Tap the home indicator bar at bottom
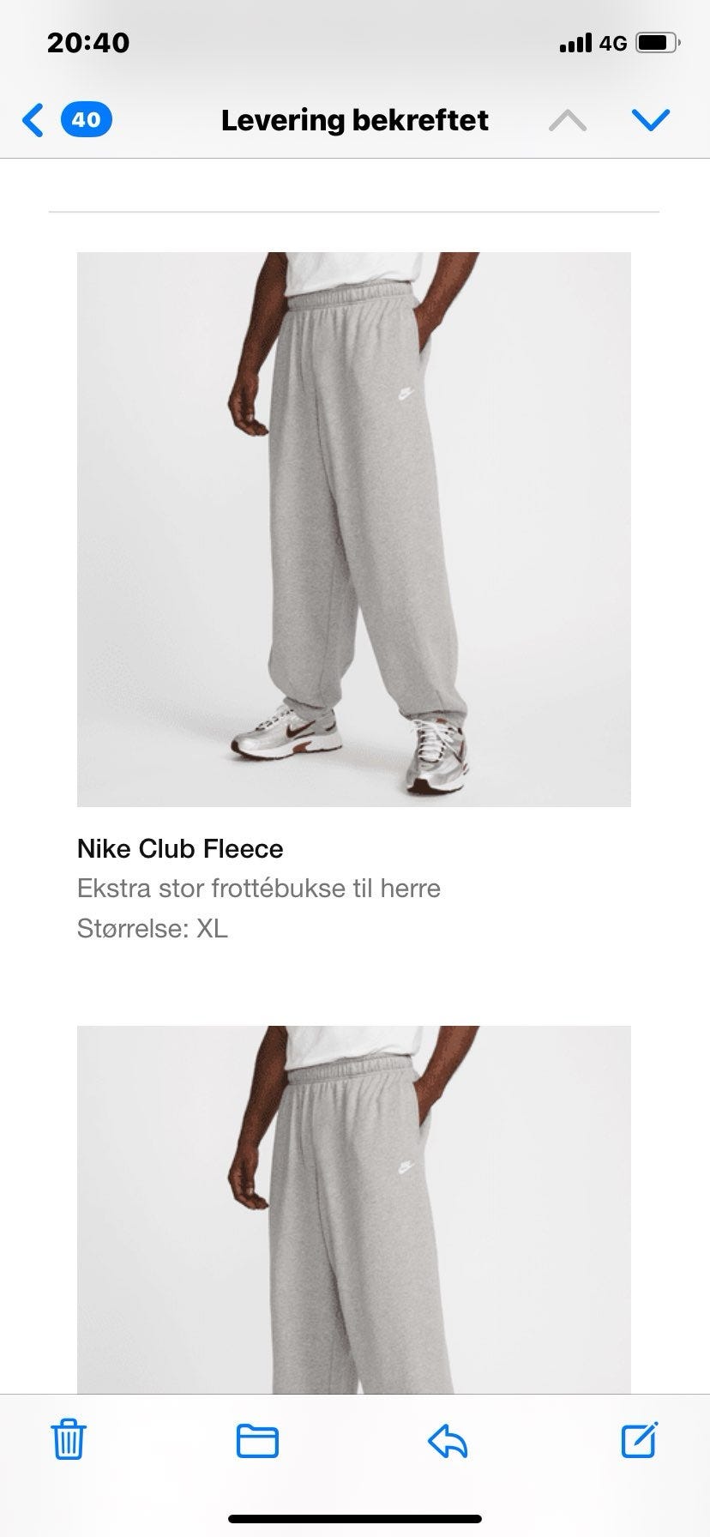This screenshot has height=1537, width=710. click(355, 1518)
